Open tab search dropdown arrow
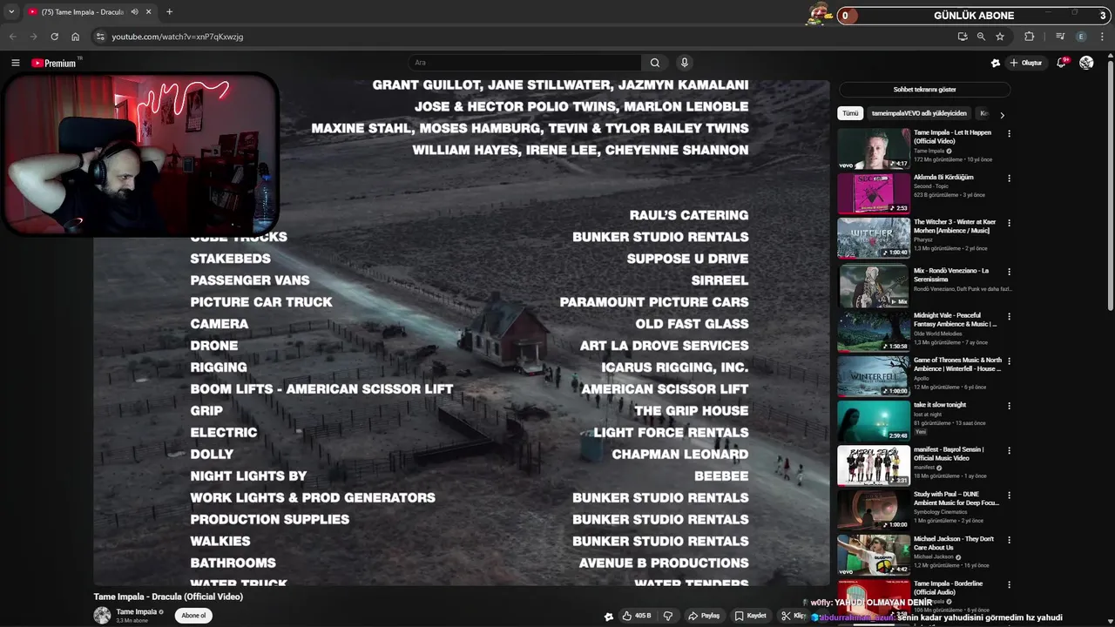Image resolution: width=1115 pixels, height=627 pixels. tap(11, 12)
